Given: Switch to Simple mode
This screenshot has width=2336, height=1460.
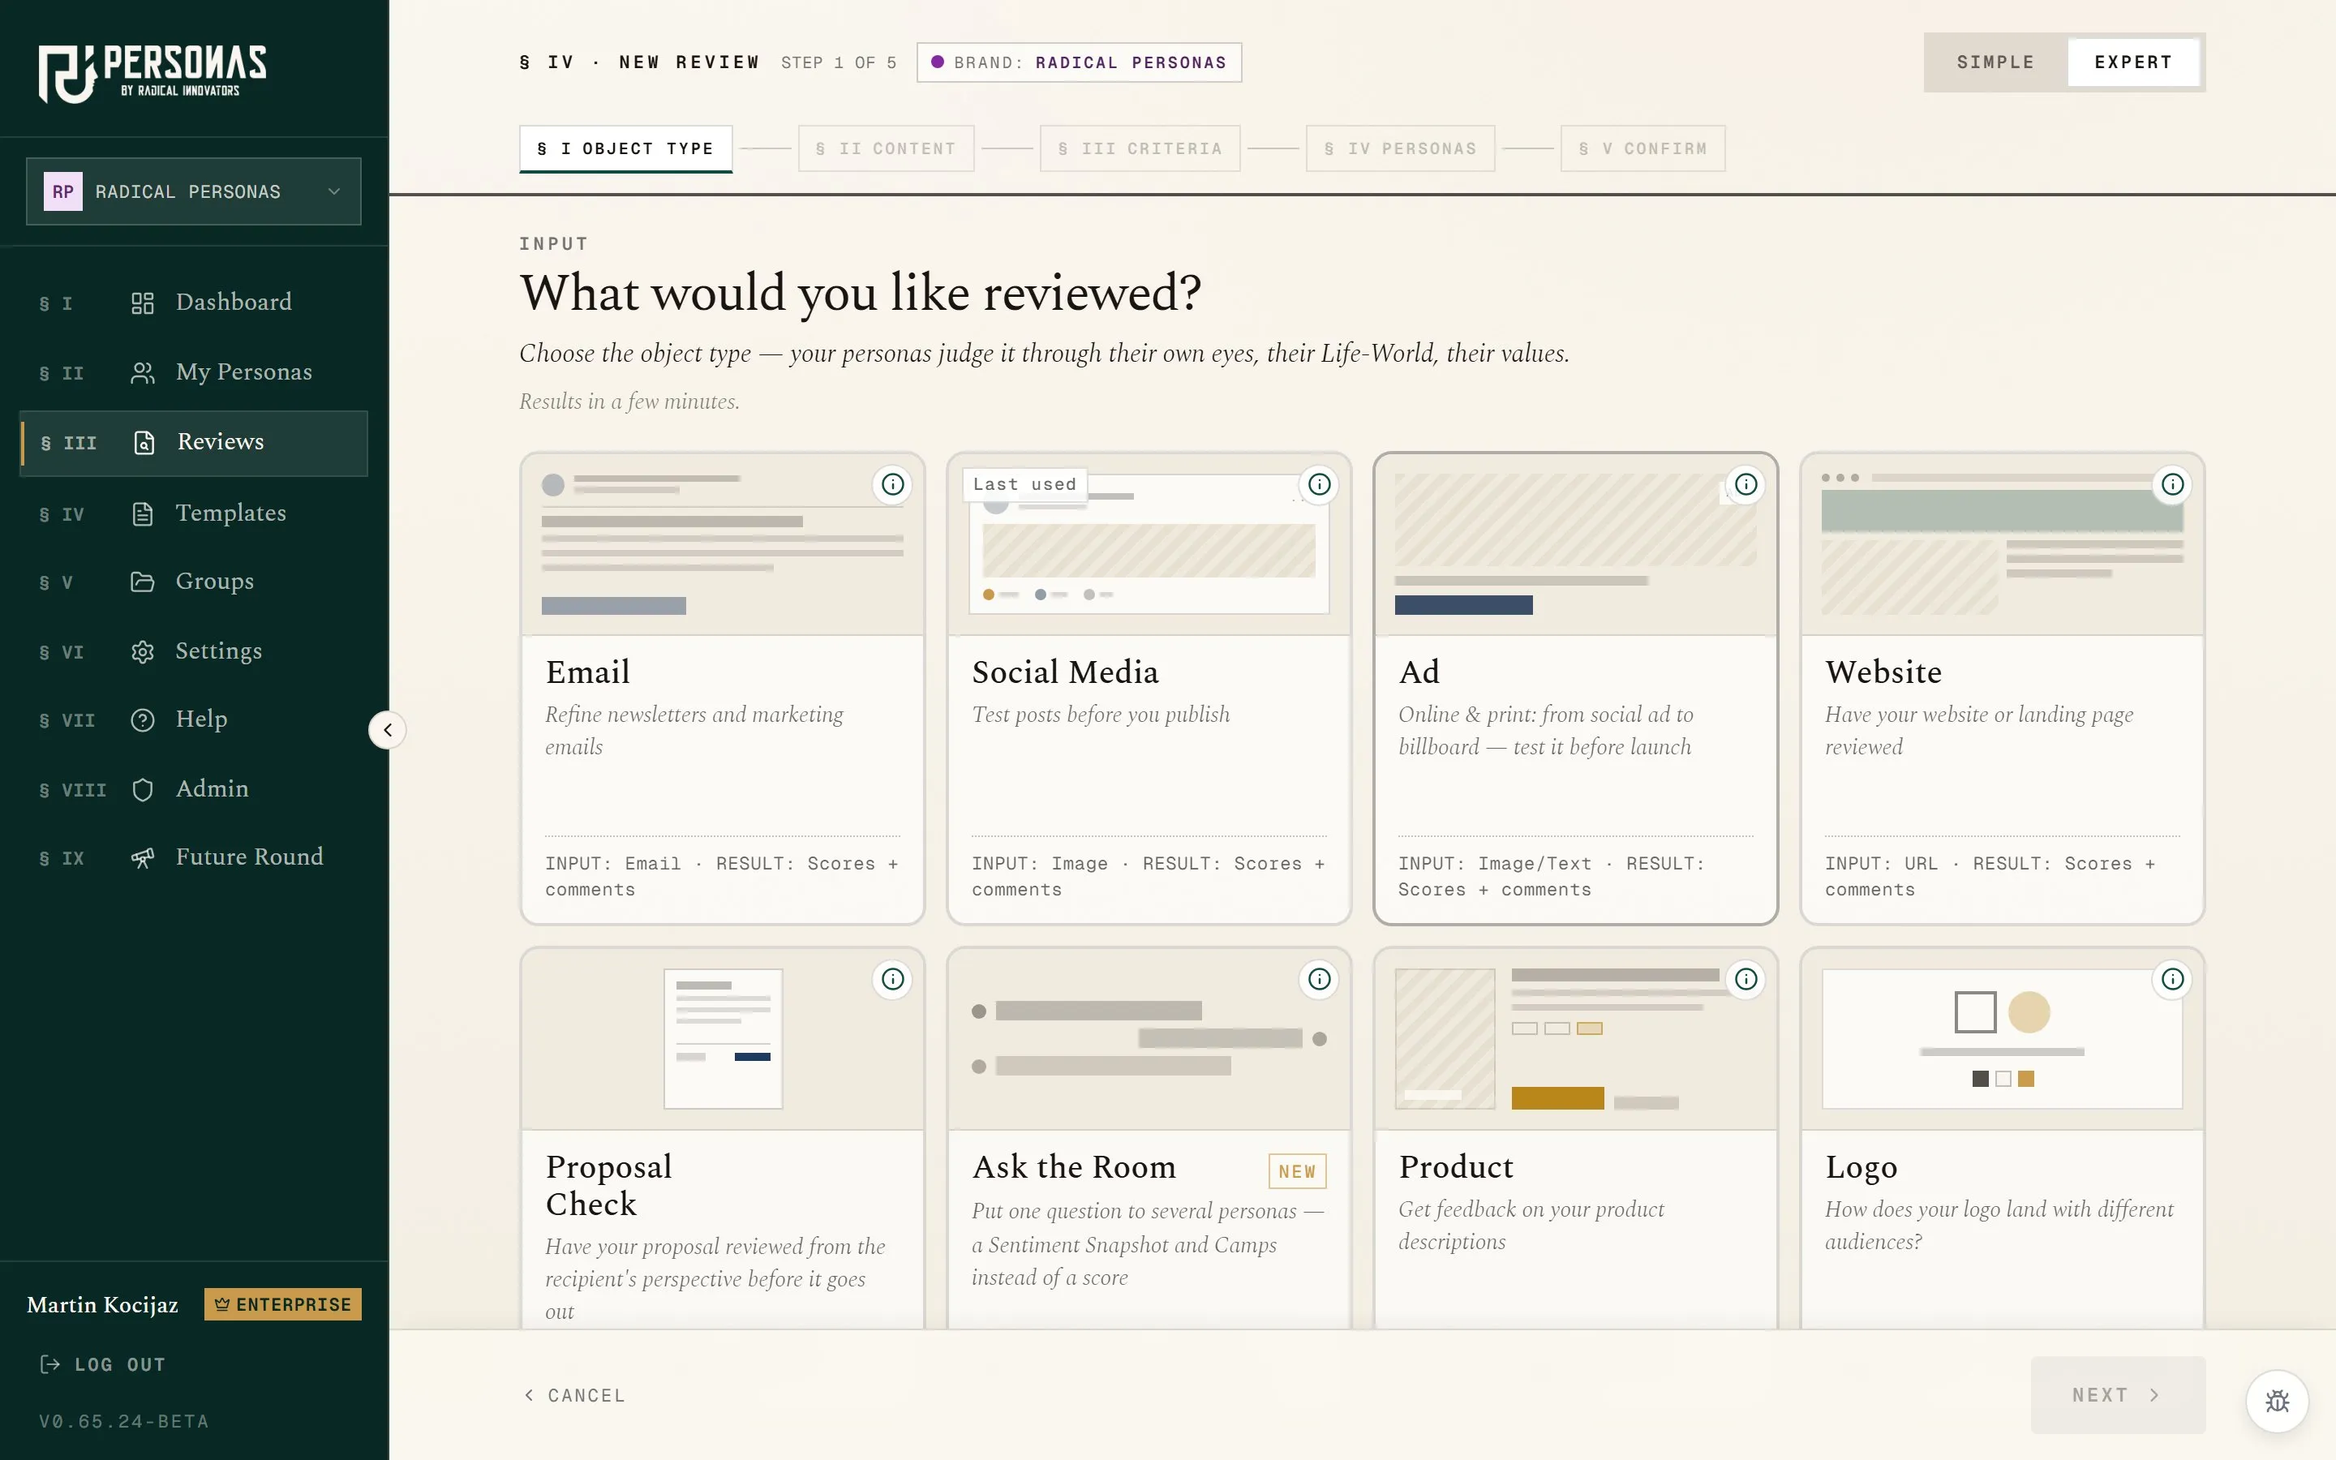Looking at the screenshot, I should click(x=1995, y=62).
